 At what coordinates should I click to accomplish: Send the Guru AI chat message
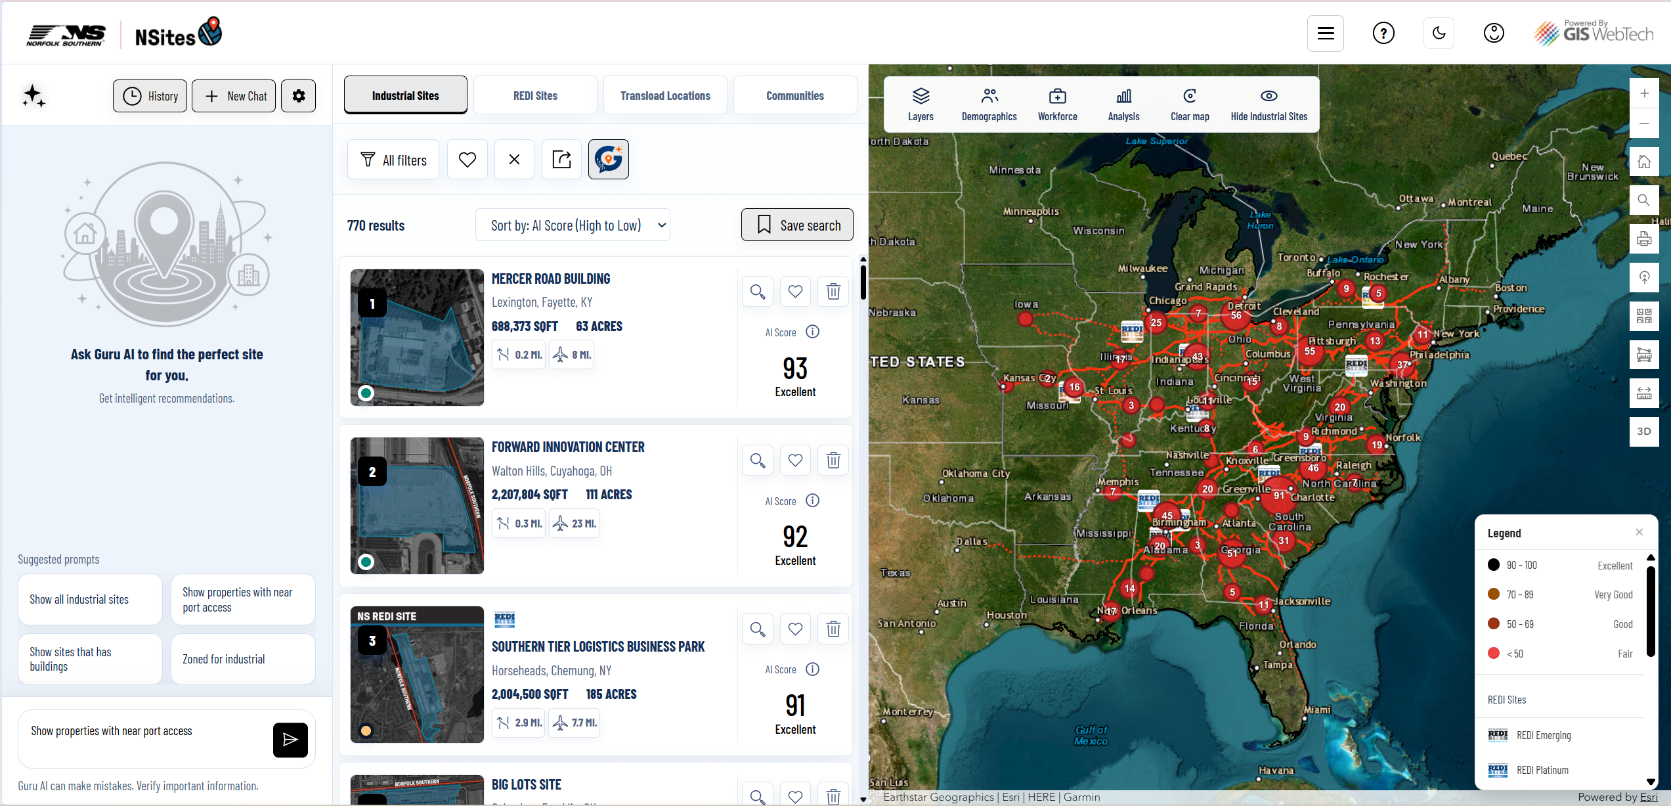click(x=290, y=740)
